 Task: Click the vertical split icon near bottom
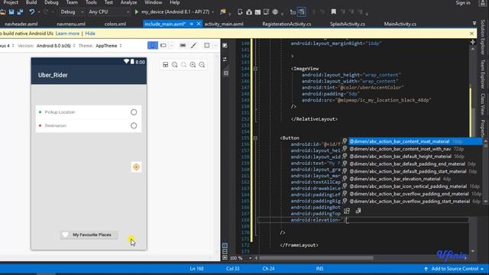click(225, 246)
